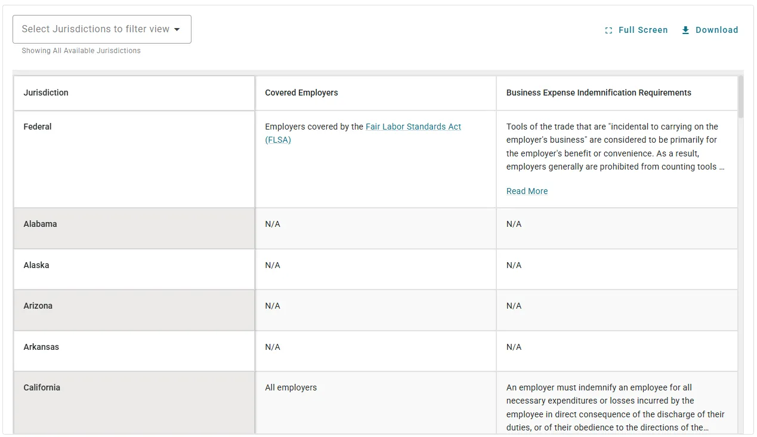Screen dimensions: 757x437
Task: Click the Jurisdiction column header
Action: pyautogui.click(x=45, y=93)
